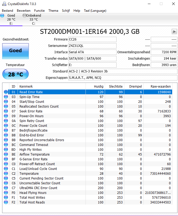The height and width of the screenshot is (216, 178).
Task: Click status orb of Reported Uncorrectable Errors row
Action: click(x=6, y=140)
